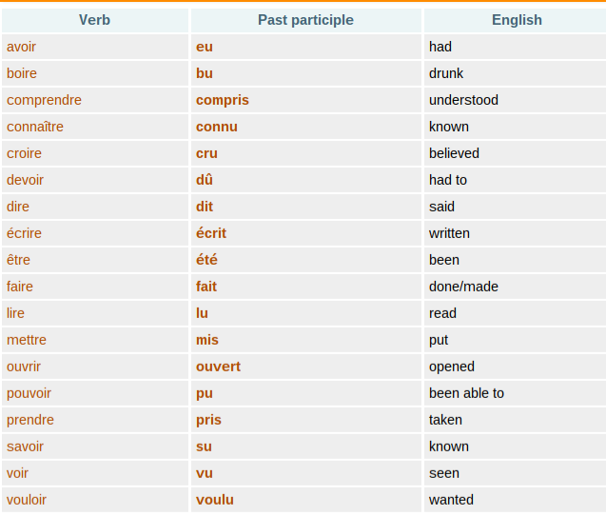This screenshot has height=516, width=606.
Task: Click the verb link 'avoir'
Action: [21, 47]
